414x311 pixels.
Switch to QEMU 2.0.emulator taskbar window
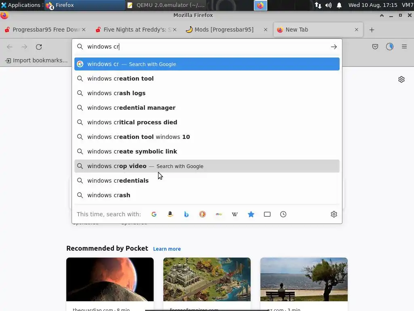[x=166, y=5]
